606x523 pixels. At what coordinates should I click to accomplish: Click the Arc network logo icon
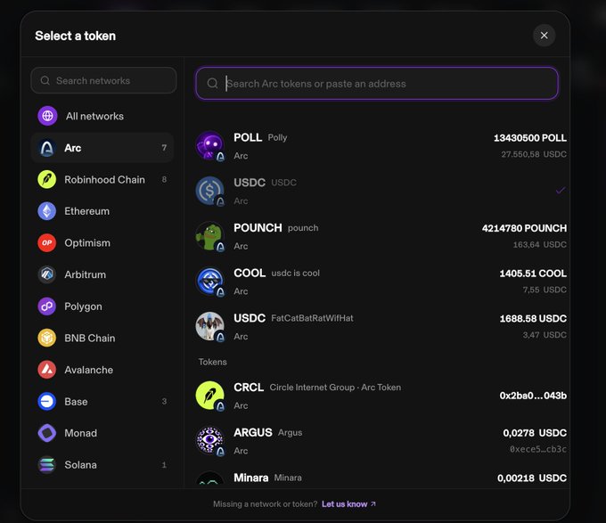(47, 148)
